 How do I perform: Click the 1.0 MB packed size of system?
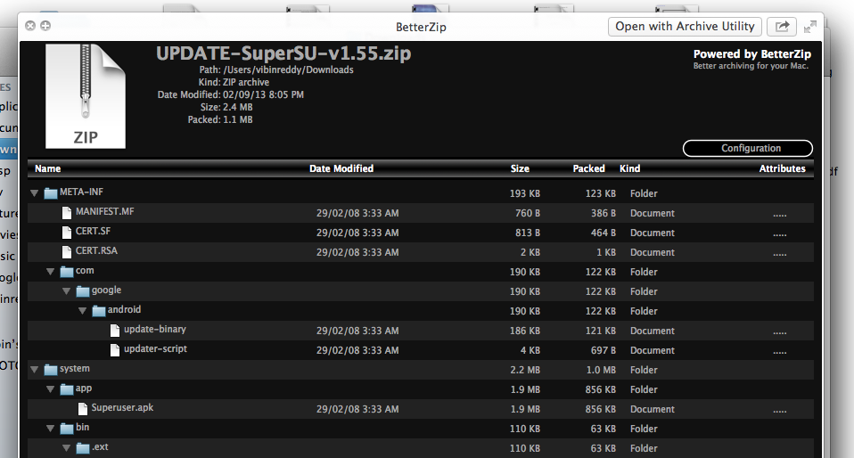point(601,370)
